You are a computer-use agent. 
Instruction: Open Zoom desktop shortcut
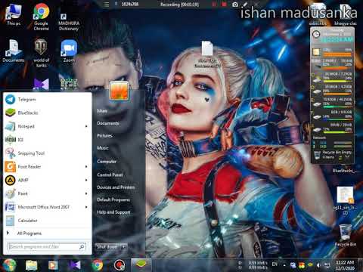(69, 51)
